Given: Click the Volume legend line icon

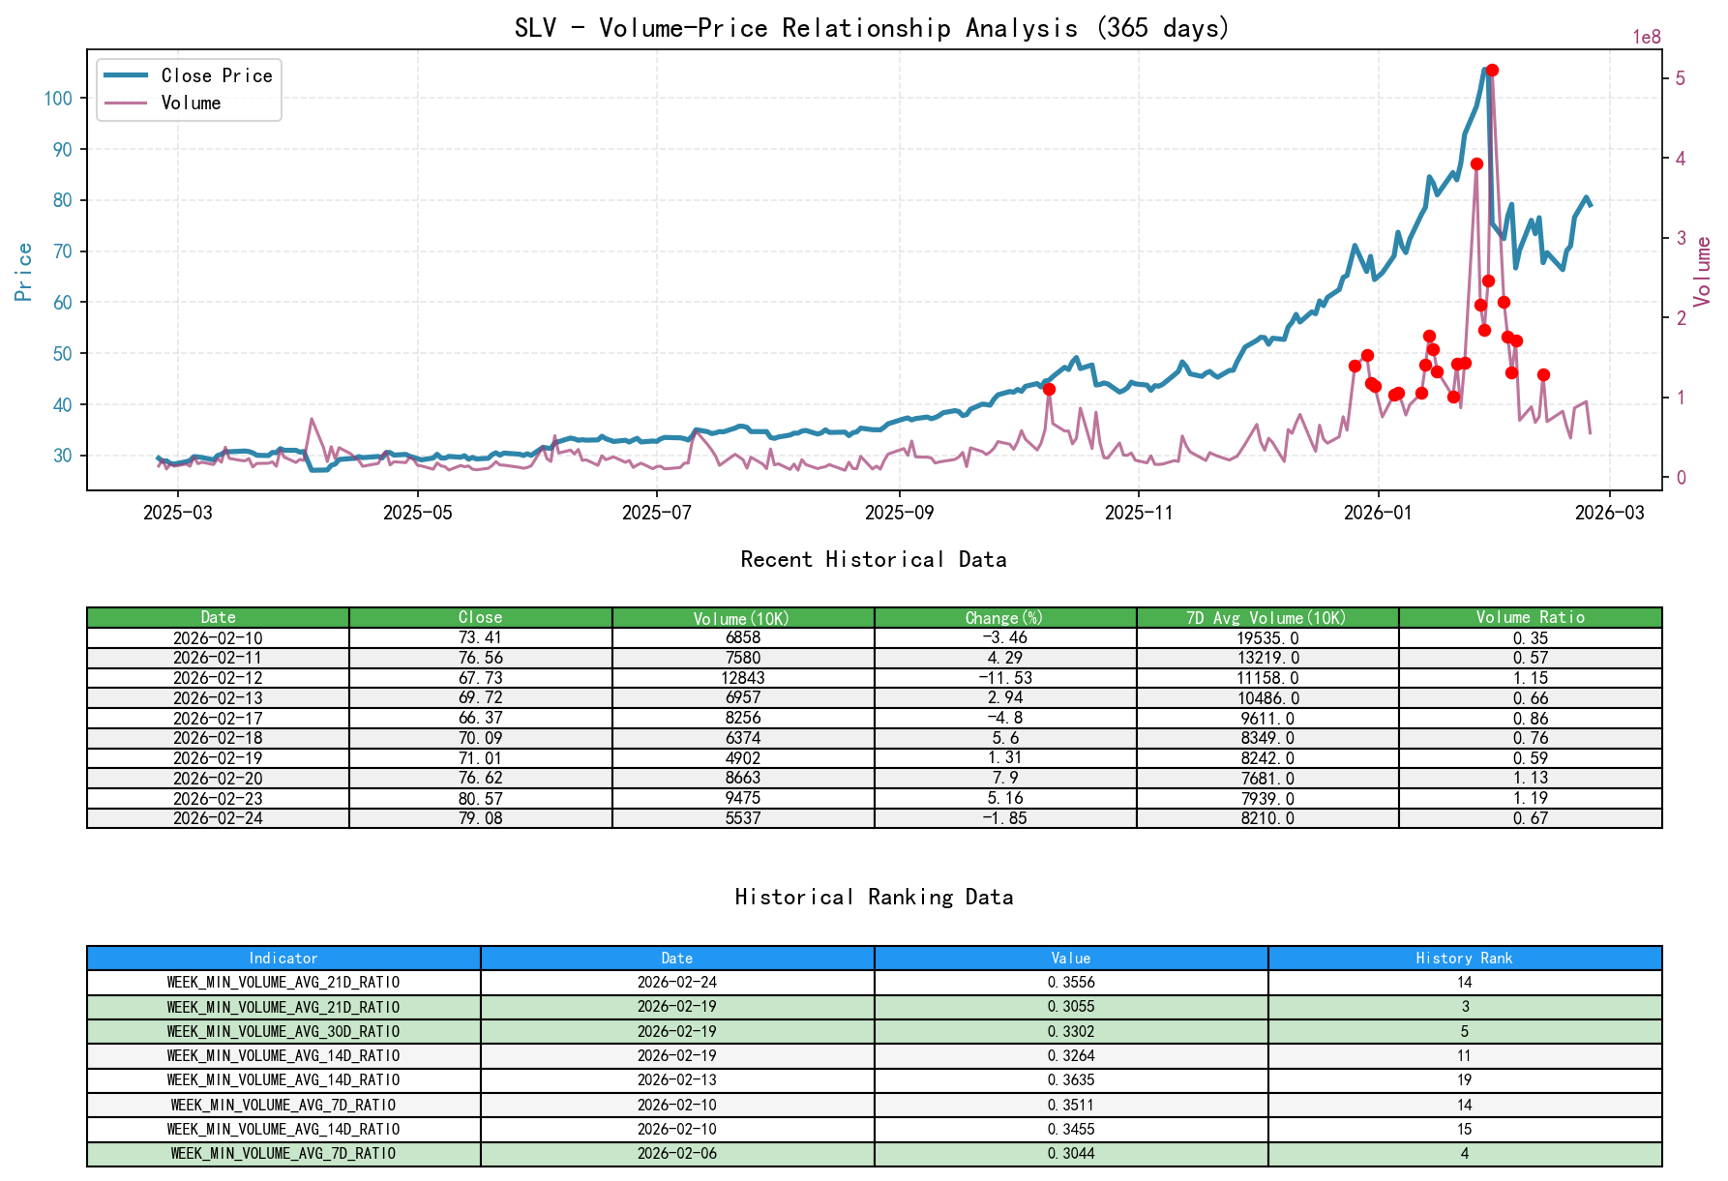Looking at the screenshot, I should point(127,103).
